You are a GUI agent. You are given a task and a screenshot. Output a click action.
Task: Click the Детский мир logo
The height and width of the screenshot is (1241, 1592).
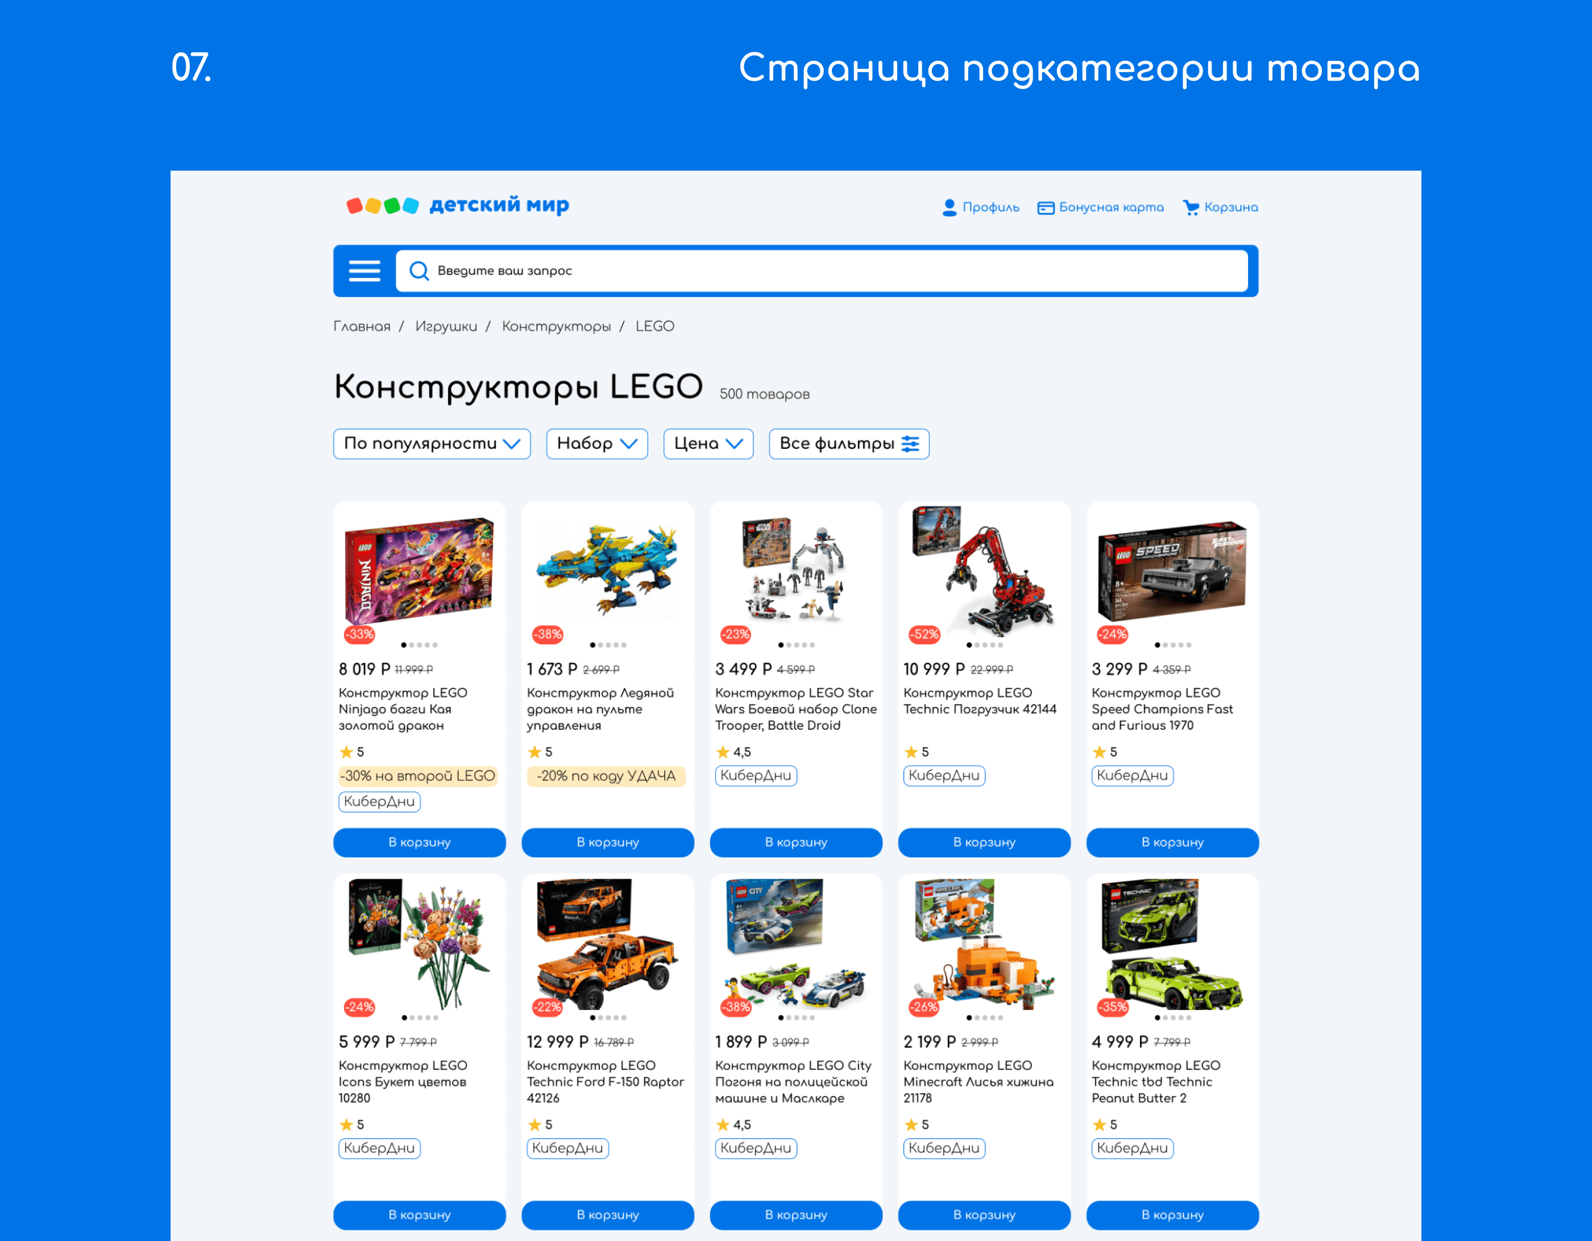tap(458, 206)
